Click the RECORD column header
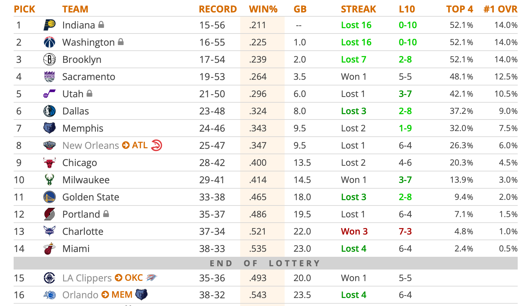This screenshot has height=306, width=526. (218, 9)
